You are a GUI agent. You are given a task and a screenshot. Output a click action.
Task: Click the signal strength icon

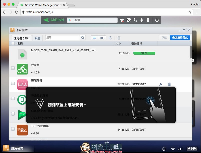180,149
